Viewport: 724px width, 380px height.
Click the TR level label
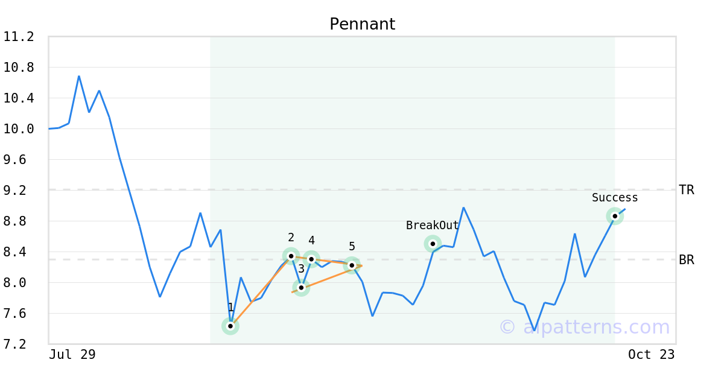click(x=687, y=190)
